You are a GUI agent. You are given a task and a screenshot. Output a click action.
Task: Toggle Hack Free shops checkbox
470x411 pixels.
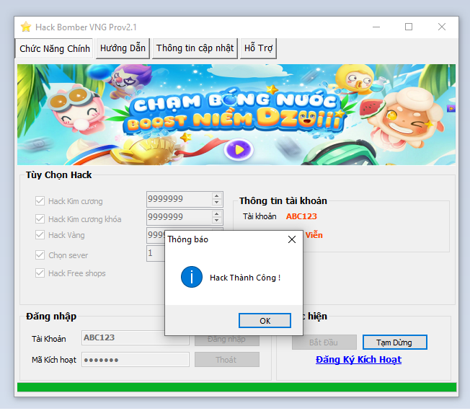coord(40,273)
